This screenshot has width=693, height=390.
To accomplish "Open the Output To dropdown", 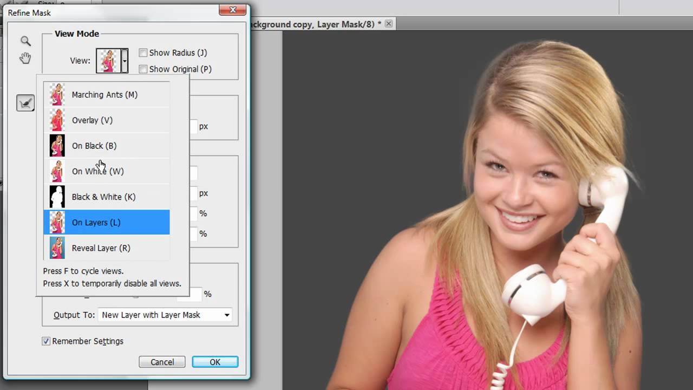I will tap(165, 315).
